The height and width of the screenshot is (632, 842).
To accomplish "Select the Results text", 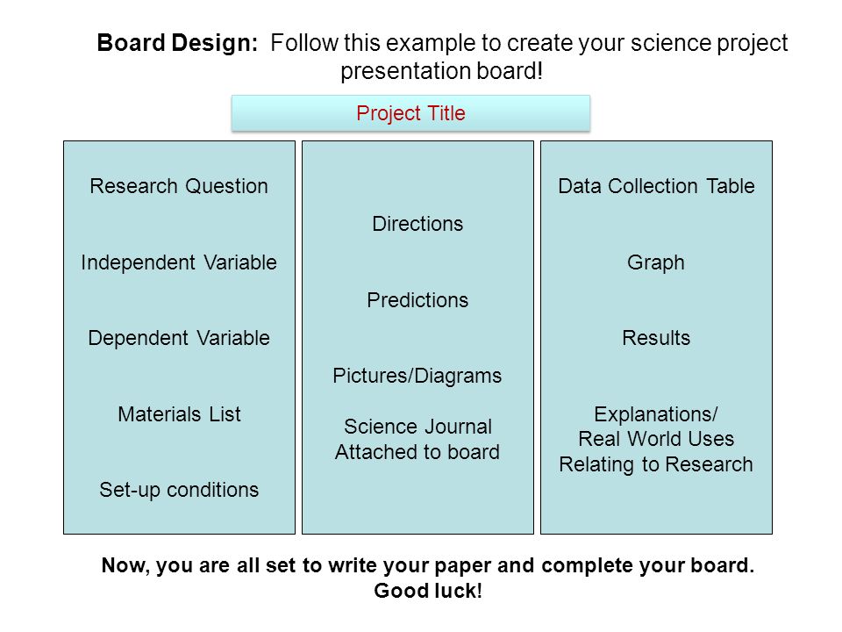I will pyautogui.click(x=656, y=338).
